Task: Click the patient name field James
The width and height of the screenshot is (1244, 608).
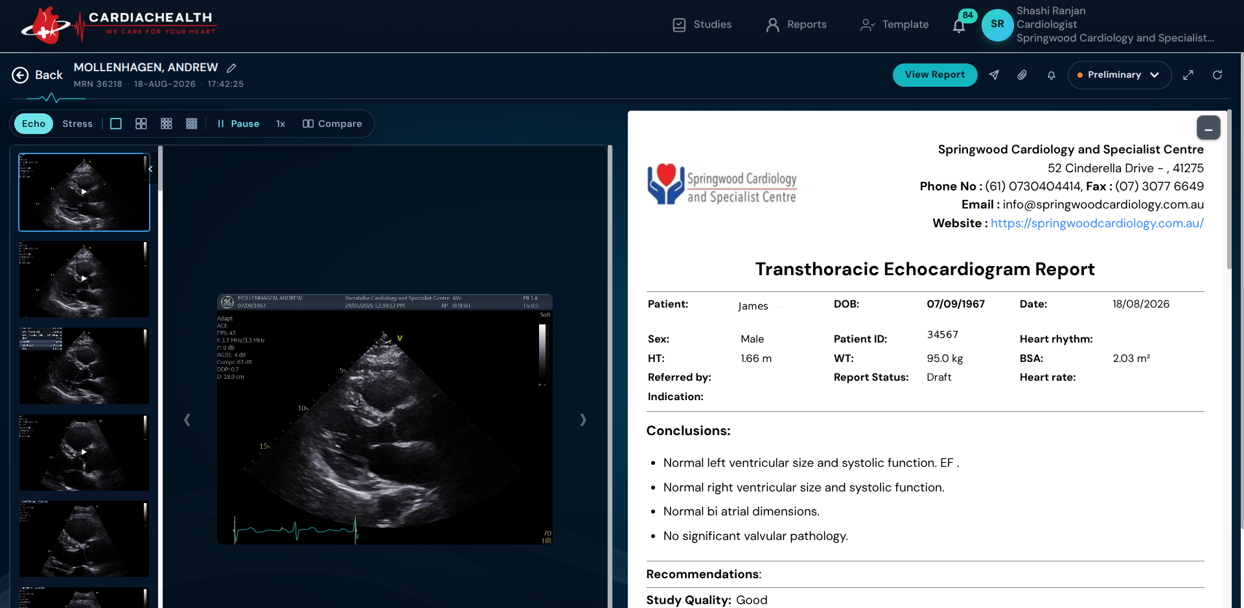Action: click(753, 306)
